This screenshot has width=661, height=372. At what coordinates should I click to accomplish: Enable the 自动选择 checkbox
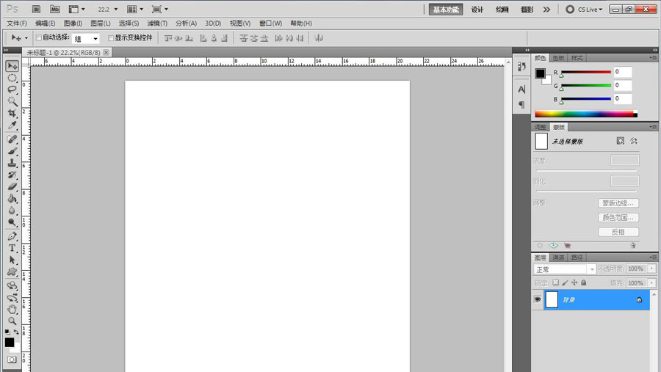pos(39,37)
